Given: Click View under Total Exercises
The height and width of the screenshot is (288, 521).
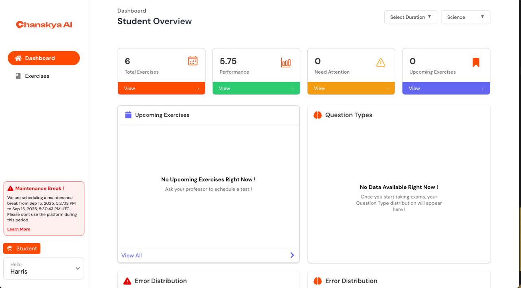Looking at the screenshot, I should [162, 88].
